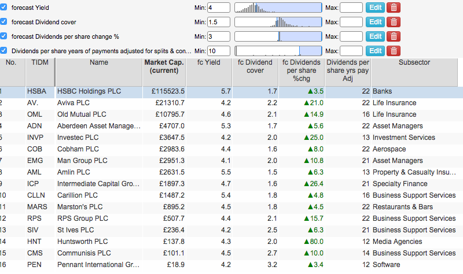Viewport: 463px width, 274px height.
Task: Edit forecast Dividends per share change filter
Action: click(x=375, y=36)
